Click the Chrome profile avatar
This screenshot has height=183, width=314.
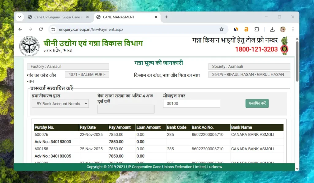coord(282,29)
